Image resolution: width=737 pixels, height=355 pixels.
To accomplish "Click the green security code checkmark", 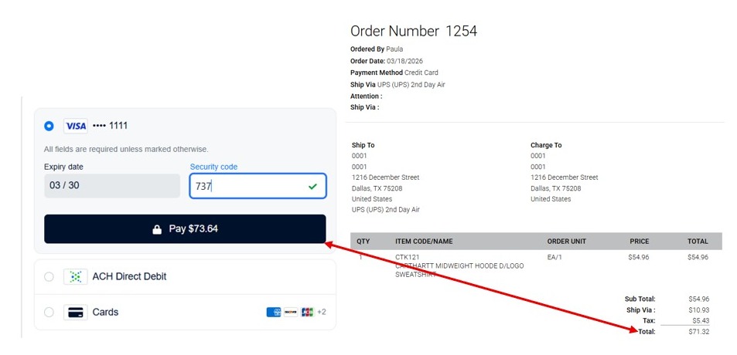I will 312,187.
